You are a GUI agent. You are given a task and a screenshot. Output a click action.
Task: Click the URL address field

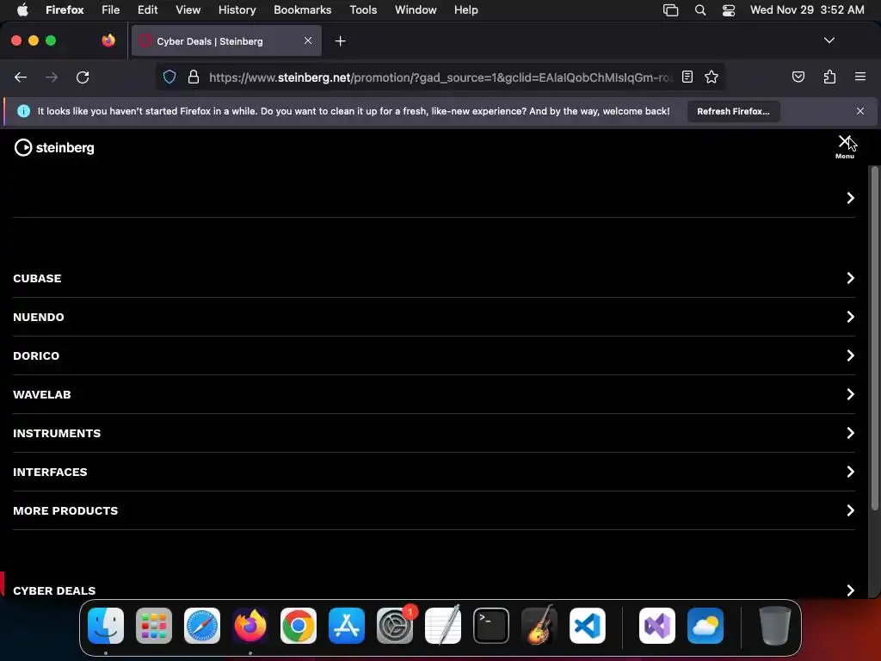point(441,77)
